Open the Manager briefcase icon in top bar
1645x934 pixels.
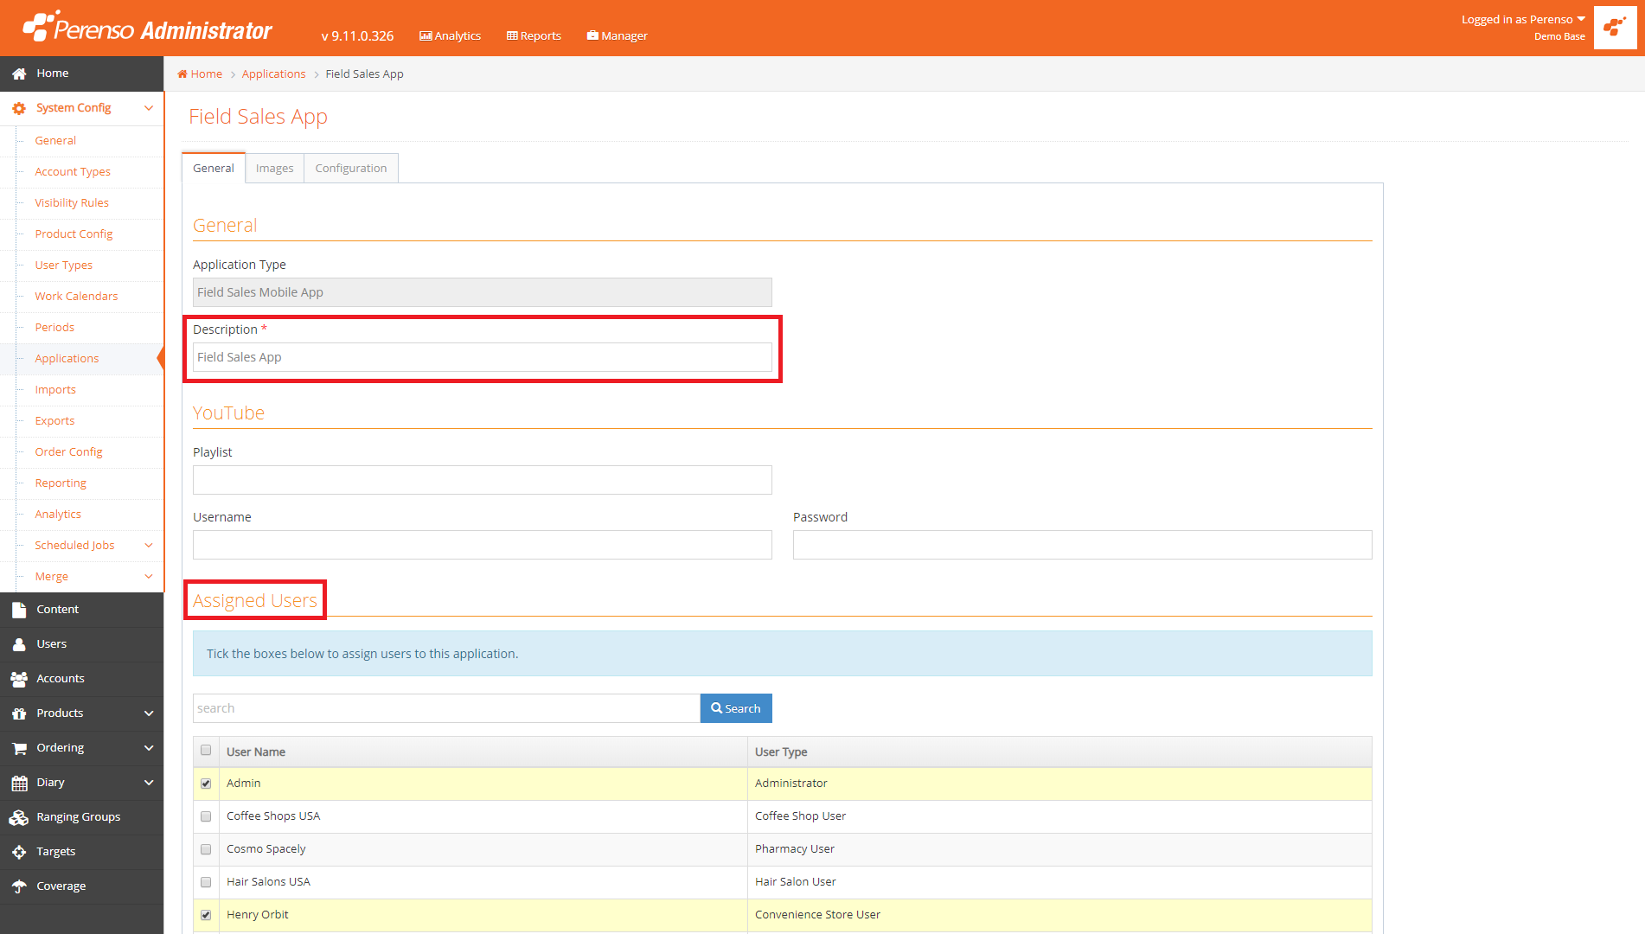(592, 35)
